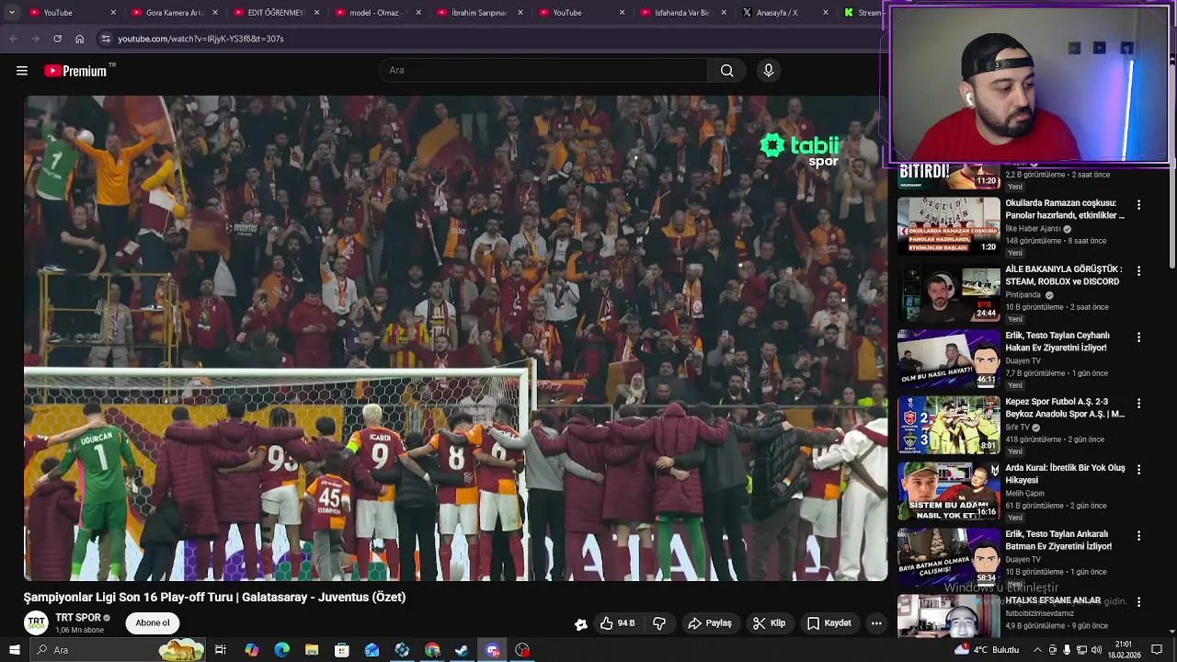Like the video showing 94 B
Viewport: 1177px width, 662px height.
click(x=618, y=623)
